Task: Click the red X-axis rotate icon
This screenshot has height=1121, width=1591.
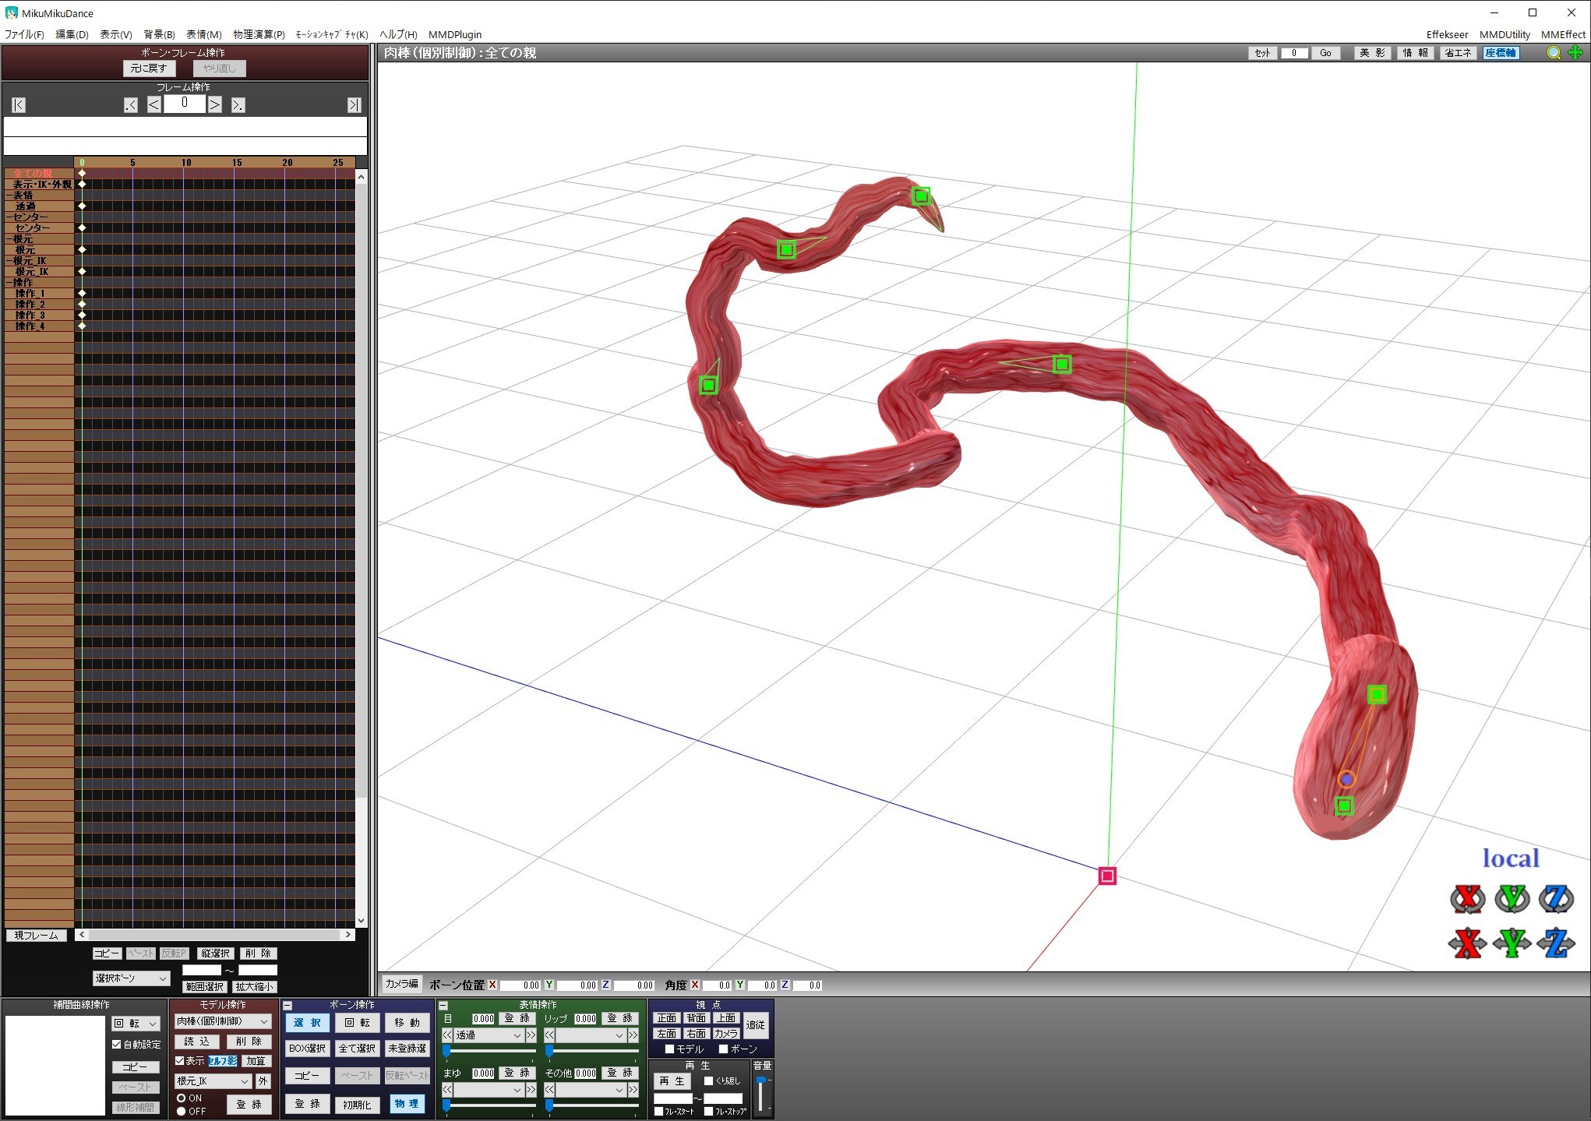Action: [x=1467, y=899]
